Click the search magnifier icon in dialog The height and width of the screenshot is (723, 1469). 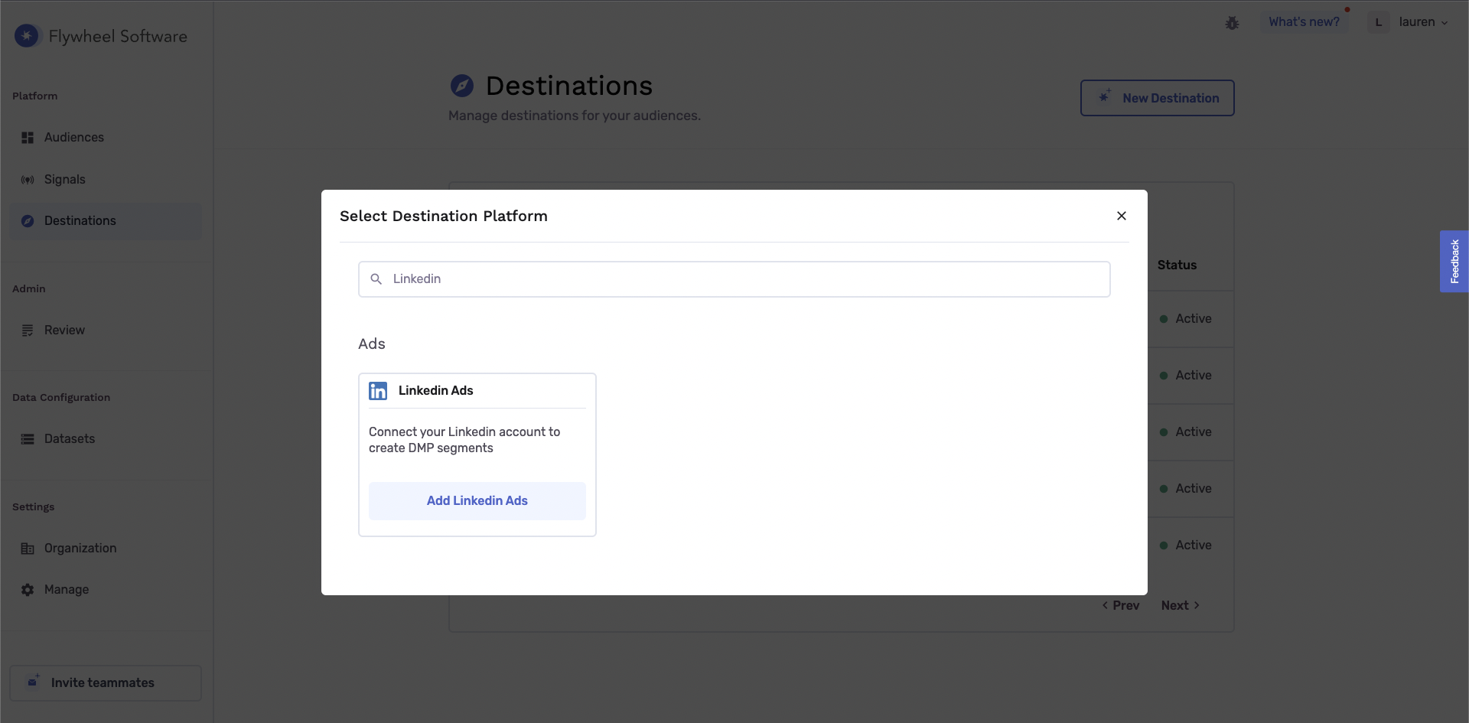coord(376,279)
